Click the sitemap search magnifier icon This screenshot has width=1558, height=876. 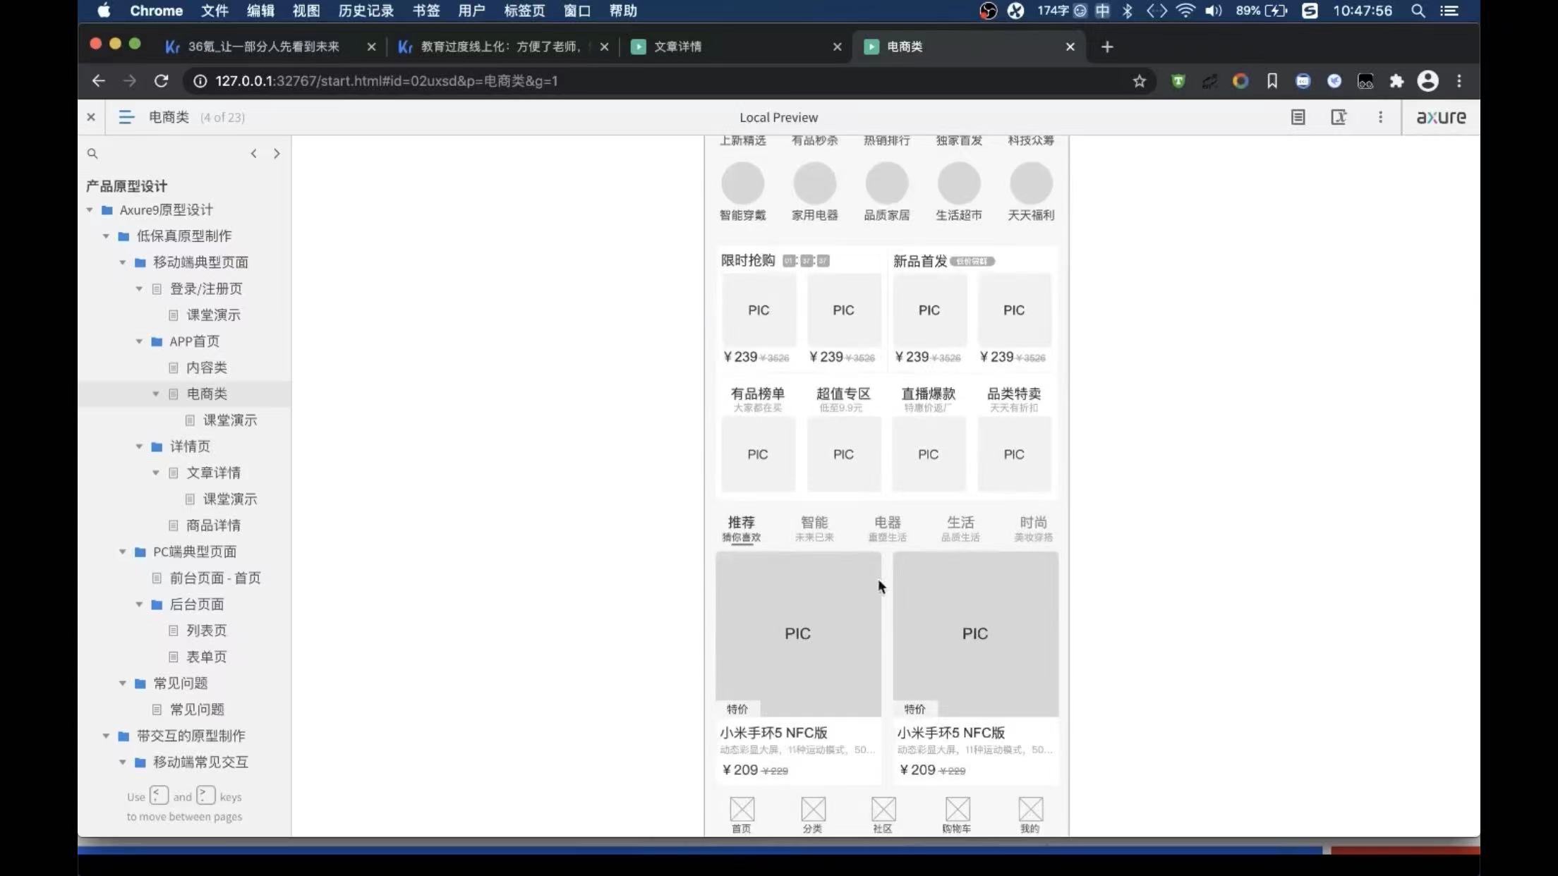(x=92, y=153)
